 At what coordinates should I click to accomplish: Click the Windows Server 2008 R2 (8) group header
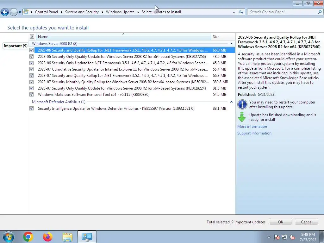pos(54,44)
